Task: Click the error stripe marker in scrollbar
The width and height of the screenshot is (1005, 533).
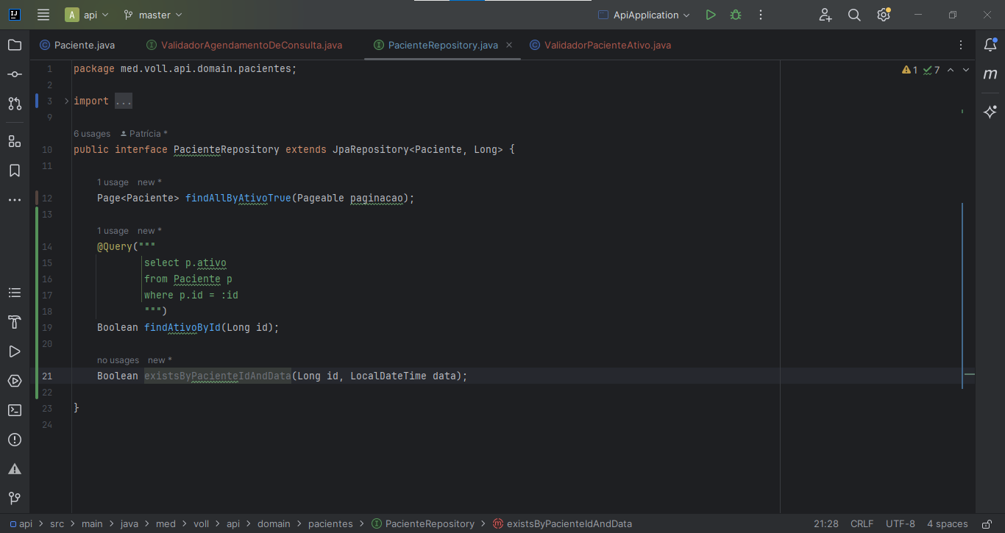Action: pyautogui.click(x=969, y=374)
